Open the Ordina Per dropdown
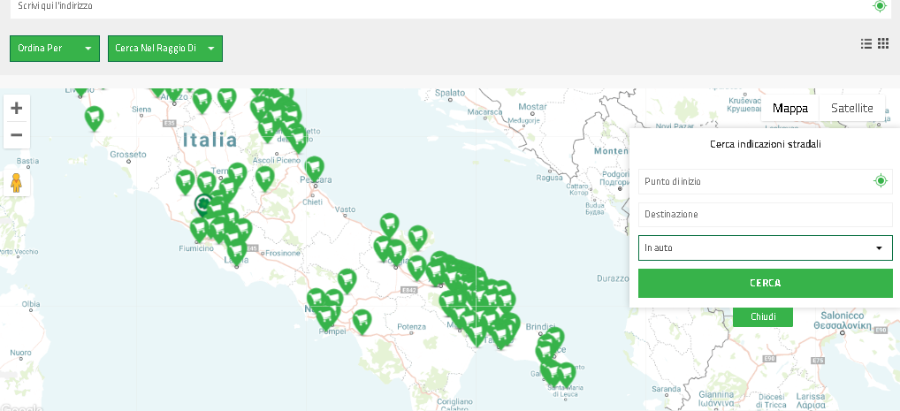900x411 pixels. 55,49
